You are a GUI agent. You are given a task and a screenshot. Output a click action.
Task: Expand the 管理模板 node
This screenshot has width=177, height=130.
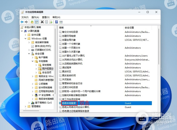[x=25, y=106]
